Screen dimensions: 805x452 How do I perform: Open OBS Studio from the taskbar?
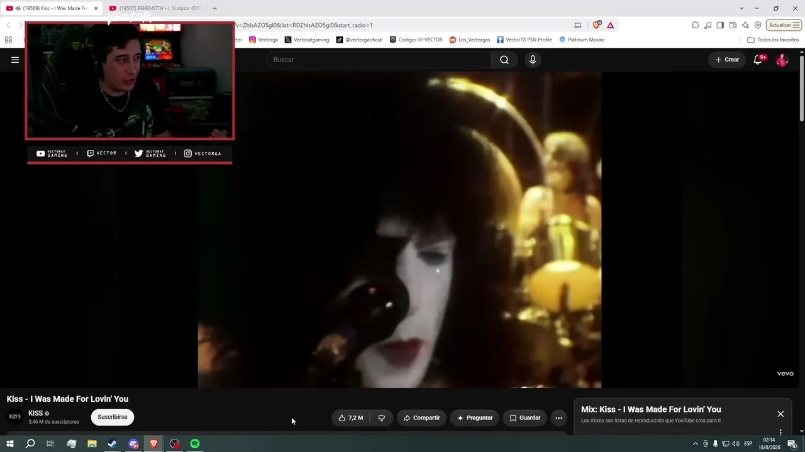tap(175, 444)
